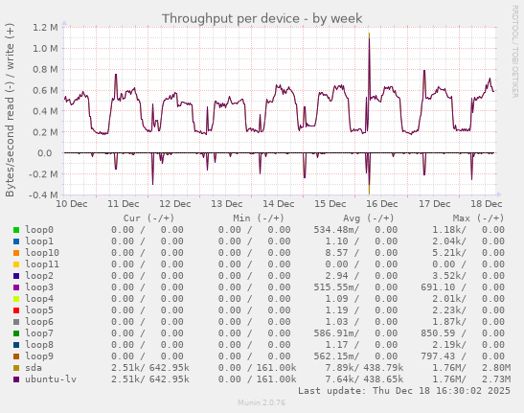524x413 pixels.
Task: Click the '10 Dec' x-axis label
Action: tap(72, 204)
